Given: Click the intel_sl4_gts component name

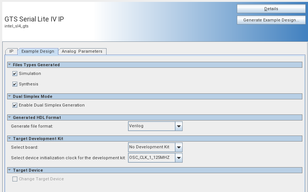Looking at the screenshot, I should pyautogui.click(x=17, y=26).
